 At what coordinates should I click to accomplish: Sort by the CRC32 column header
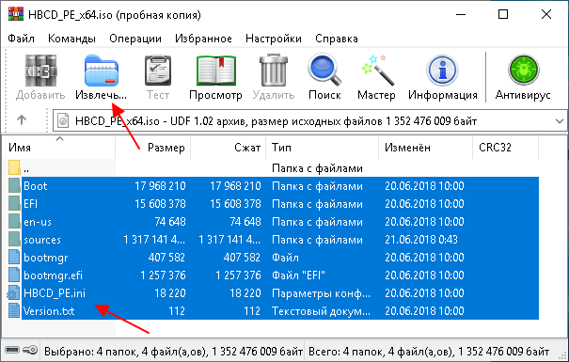505,148
